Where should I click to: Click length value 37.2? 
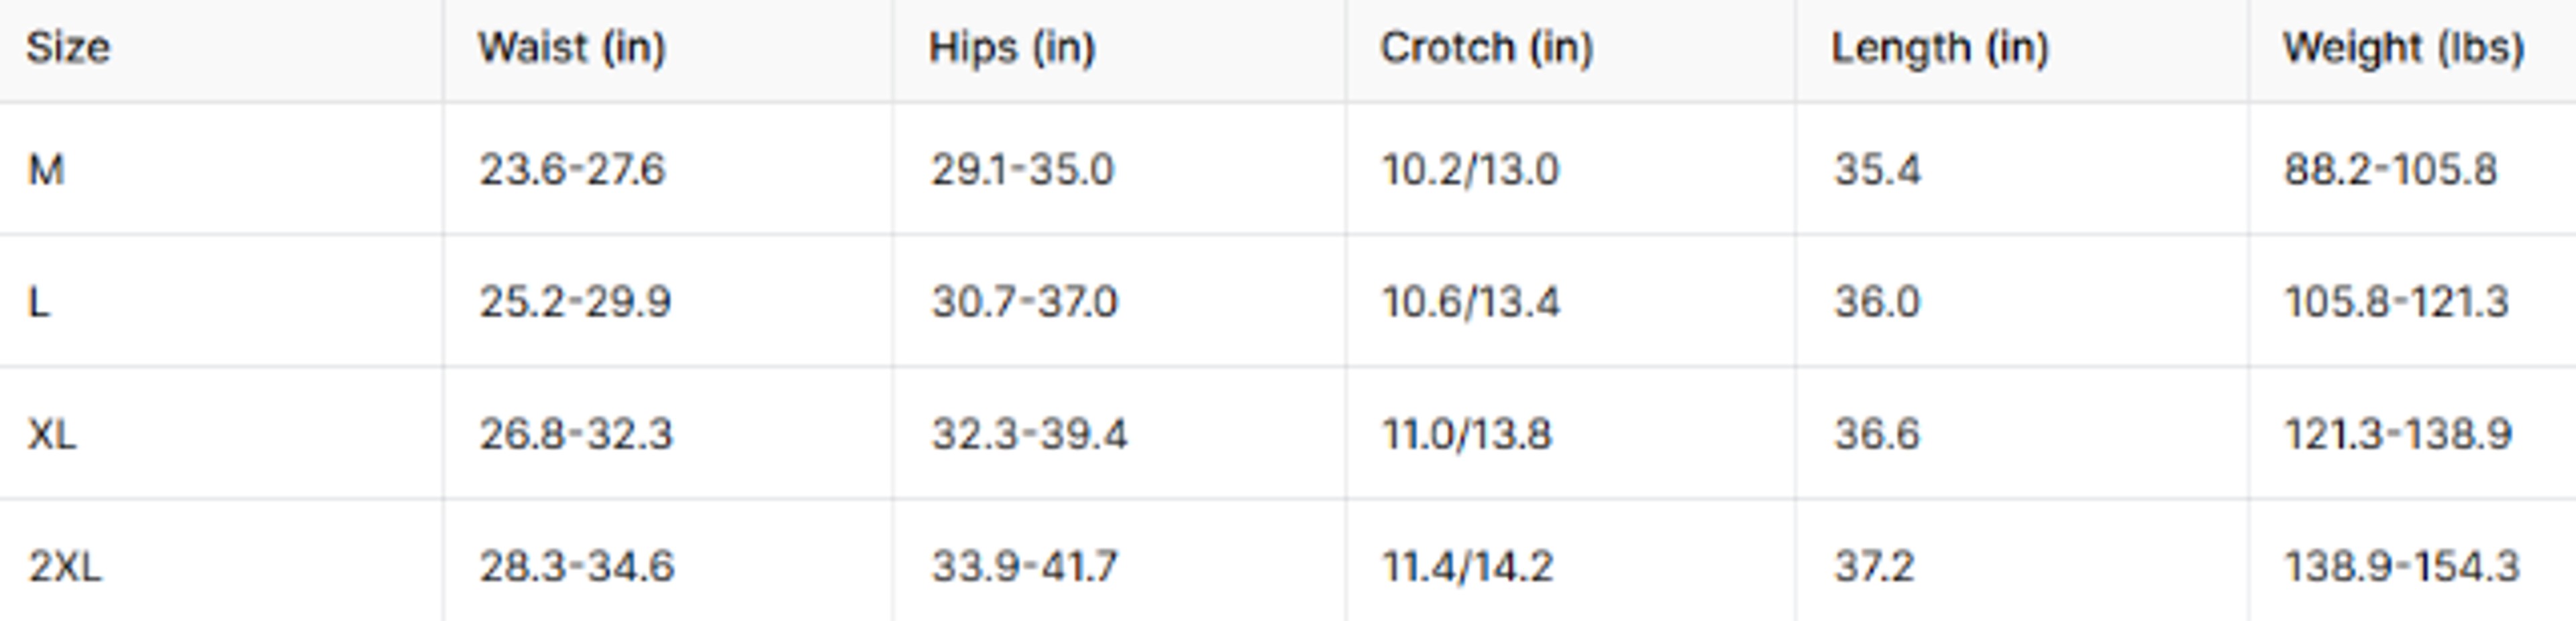point(1874,566)
